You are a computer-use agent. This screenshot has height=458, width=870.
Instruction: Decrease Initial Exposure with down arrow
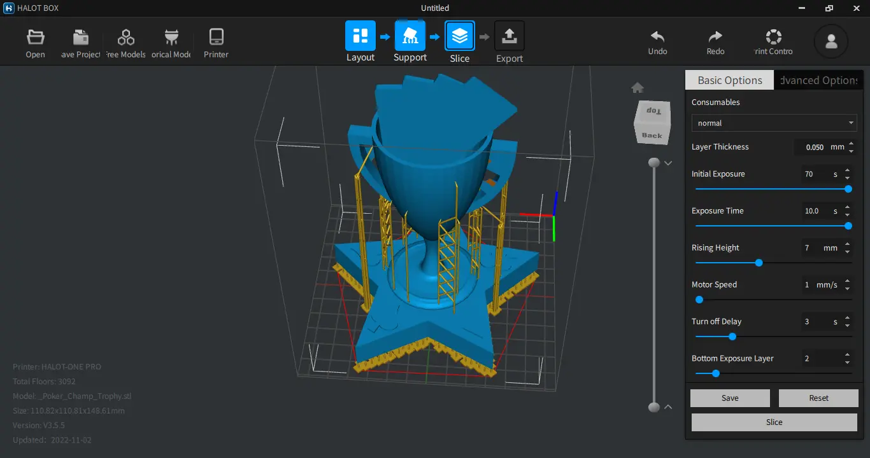pos(847,177)
